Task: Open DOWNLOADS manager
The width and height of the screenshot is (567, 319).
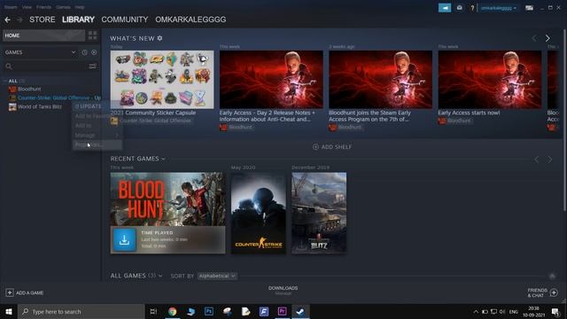Action: 283,291
